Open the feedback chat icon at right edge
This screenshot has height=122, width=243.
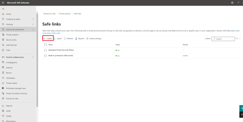point(242,115)
